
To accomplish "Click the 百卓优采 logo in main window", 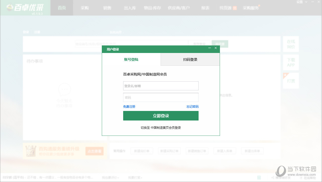I will point(25,8).
